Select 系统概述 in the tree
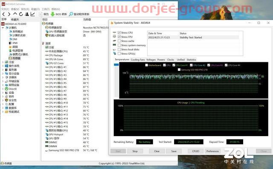Viewport: 273px width, 169px height. [x=17, y=32]
